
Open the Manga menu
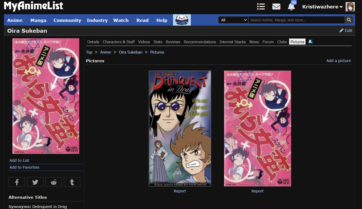click(x=38, y=20)
